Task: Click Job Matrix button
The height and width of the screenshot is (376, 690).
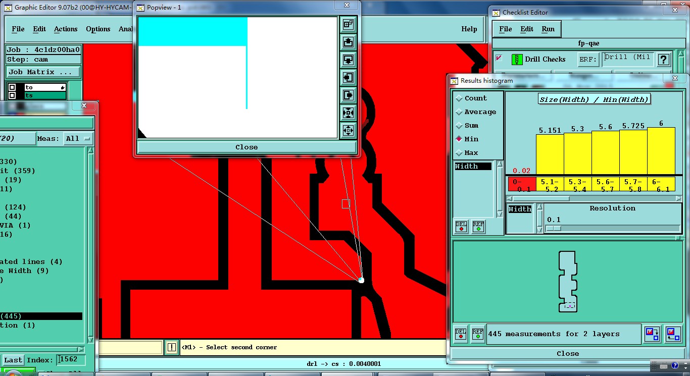Action: point(43,72)
